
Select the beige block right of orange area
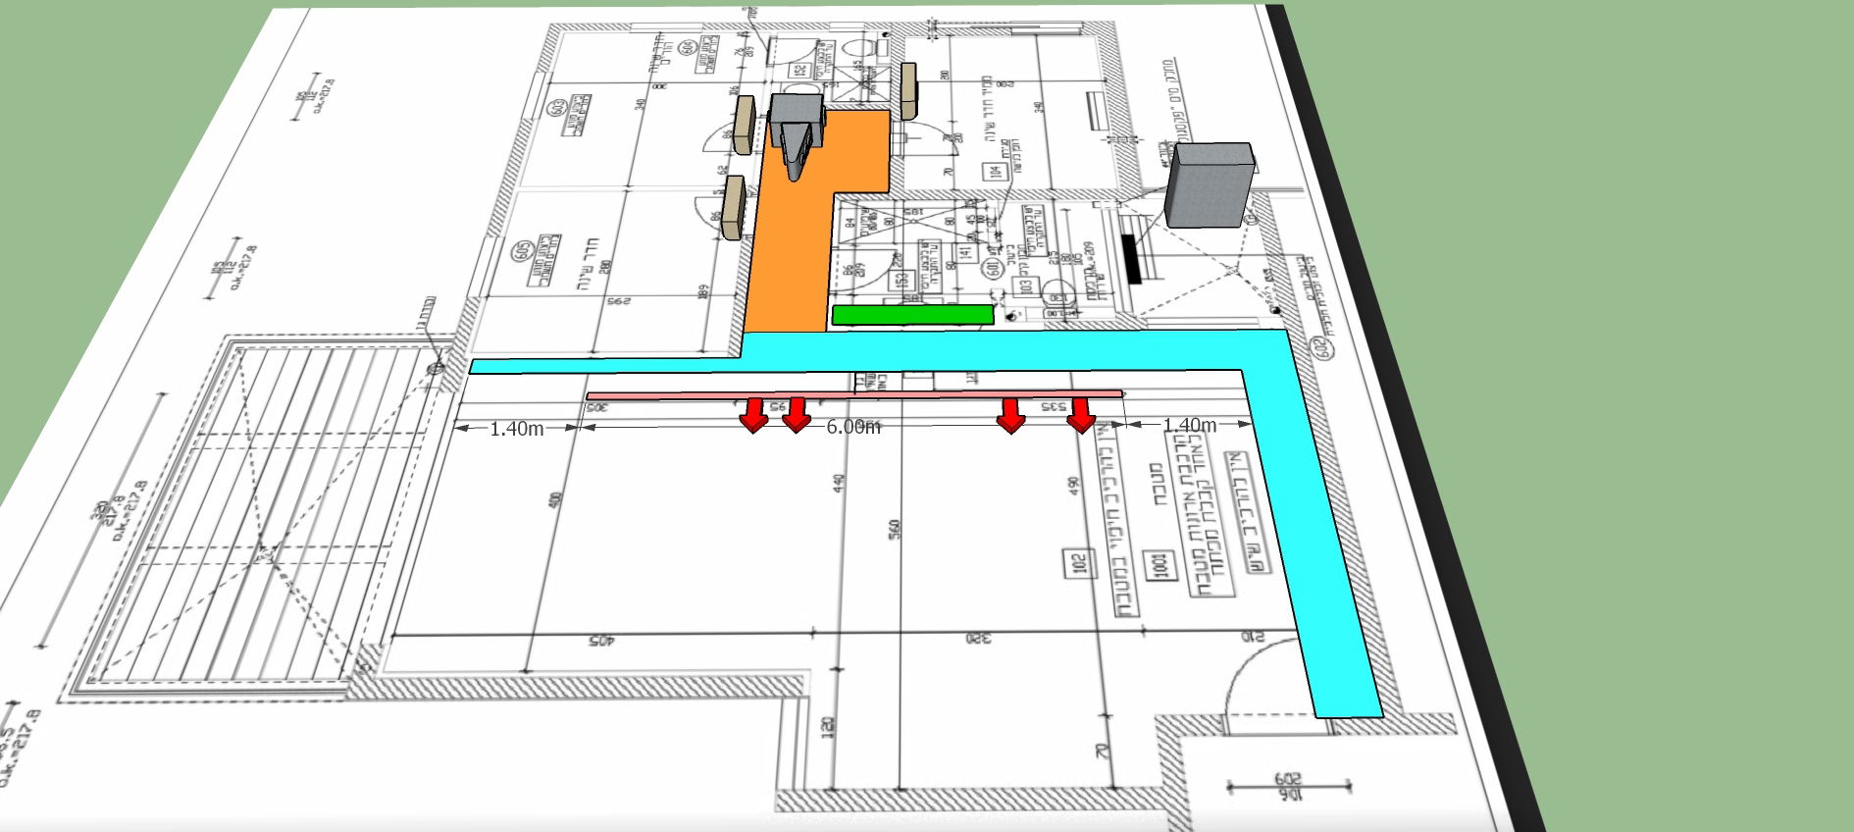pos(908,90)
